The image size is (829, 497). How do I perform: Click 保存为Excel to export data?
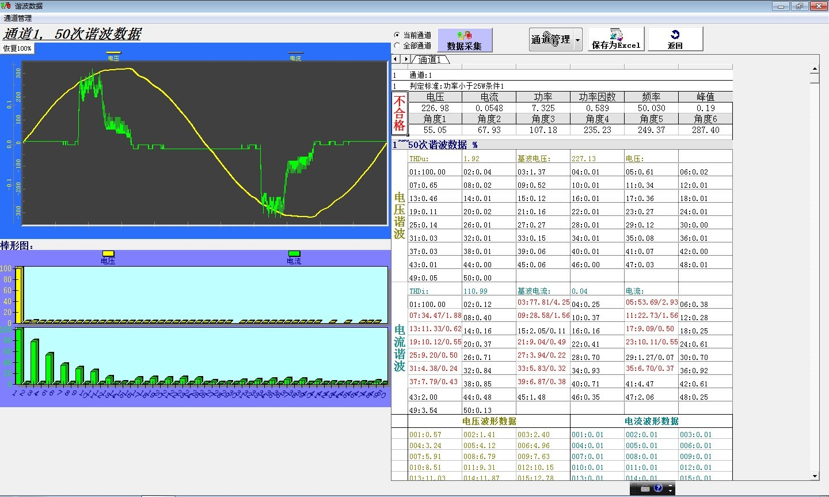pos(615,39)
